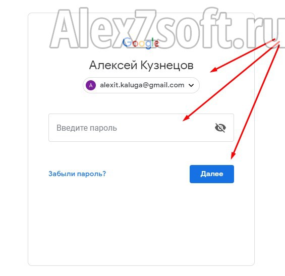
Task: Open the "Забыли пароль?" link
Action: coord(77,174)
